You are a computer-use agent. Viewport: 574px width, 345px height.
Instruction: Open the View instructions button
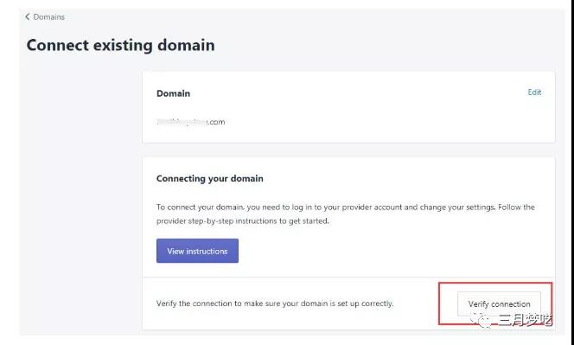click(197, 251)
